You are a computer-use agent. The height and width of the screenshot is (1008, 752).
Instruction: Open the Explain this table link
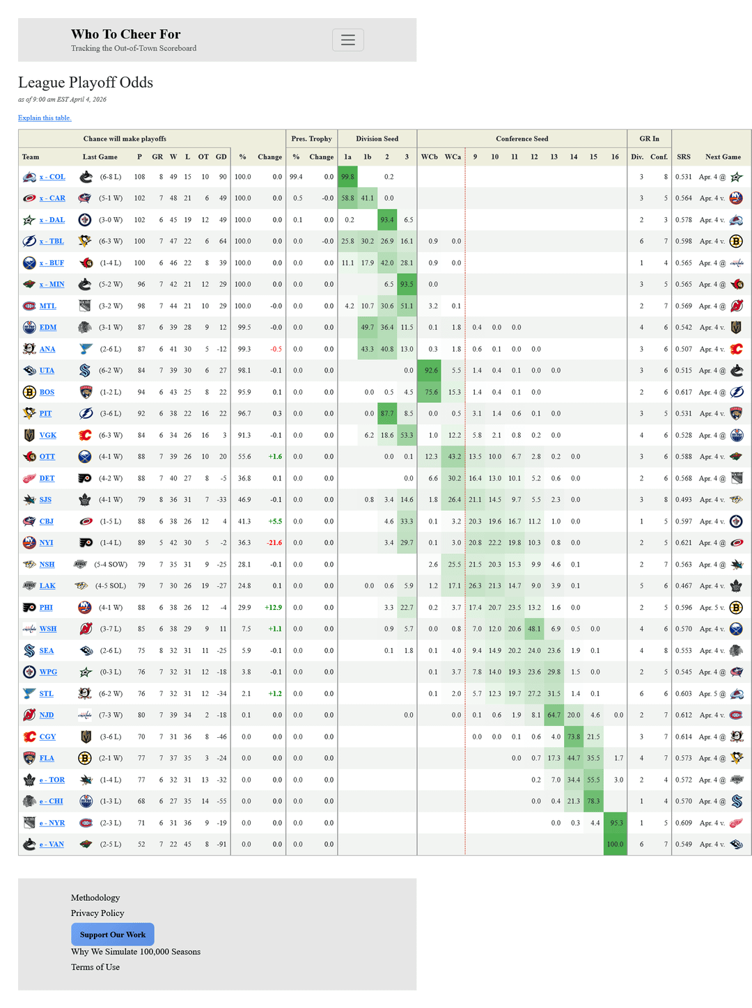coord(45,118)
